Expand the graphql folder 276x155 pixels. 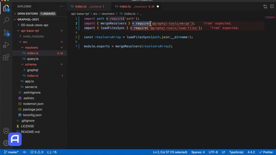coord(32,70)
